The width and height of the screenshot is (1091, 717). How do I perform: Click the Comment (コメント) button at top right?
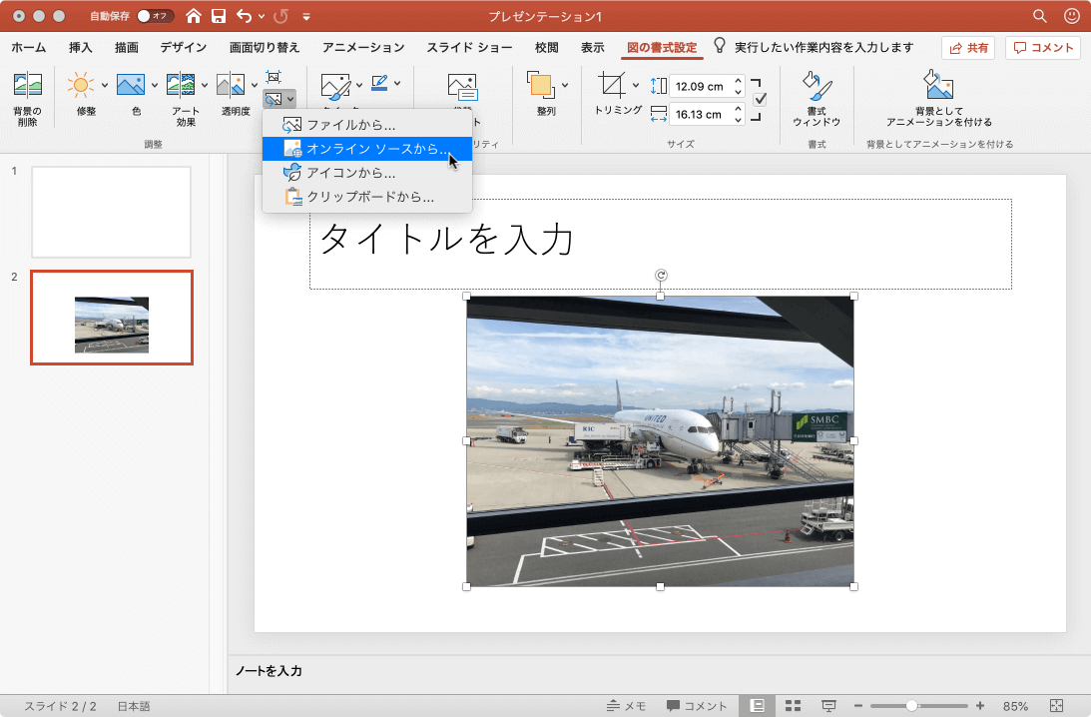click(x=1044, y=47)
